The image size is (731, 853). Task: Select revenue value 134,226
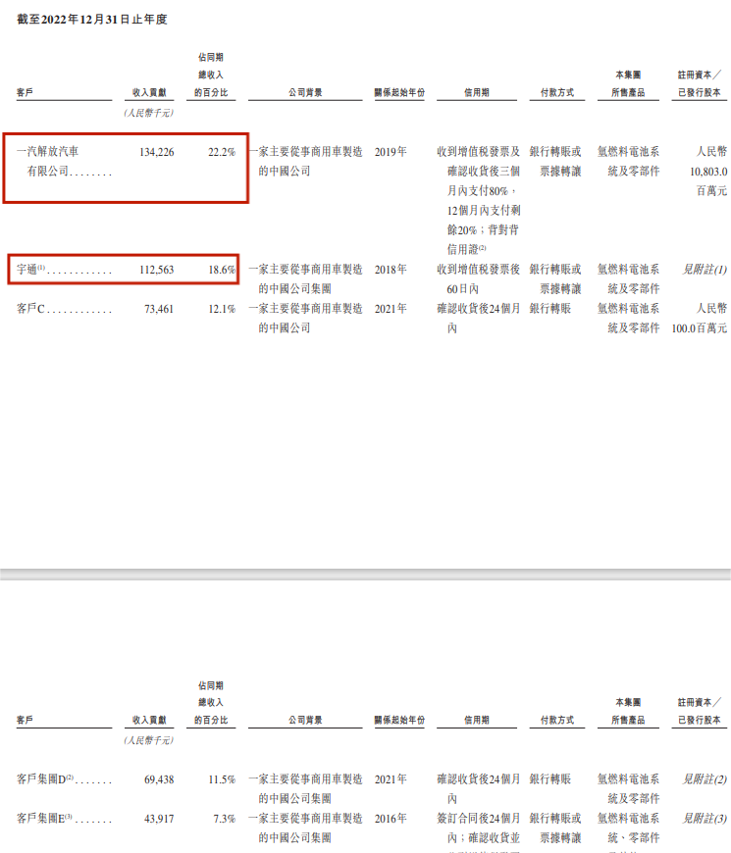point(157,152)
